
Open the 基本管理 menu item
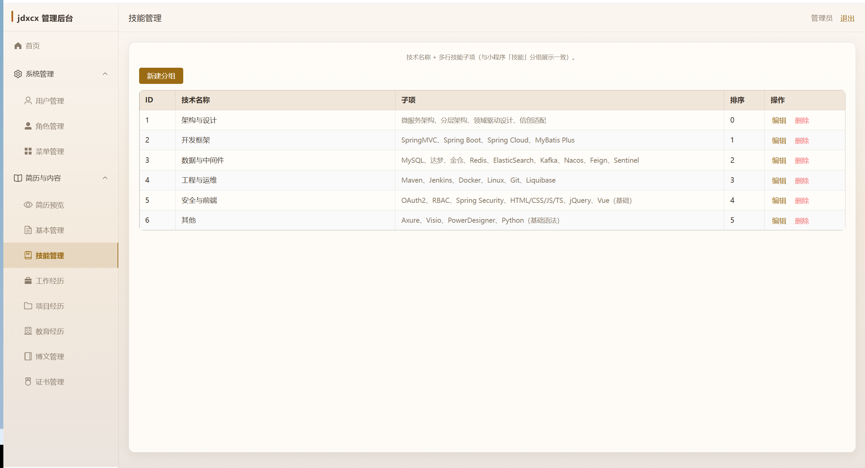[50, 230]
